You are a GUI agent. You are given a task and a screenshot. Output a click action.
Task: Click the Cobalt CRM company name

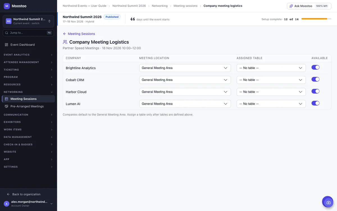pyautogui.click(x=75, y=80)
